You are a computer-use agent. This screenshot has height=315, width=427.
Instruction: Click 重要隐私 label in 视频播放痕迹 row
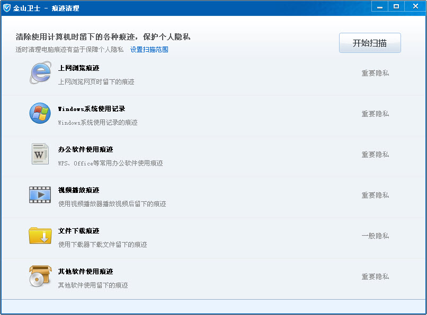pos(375,195)
